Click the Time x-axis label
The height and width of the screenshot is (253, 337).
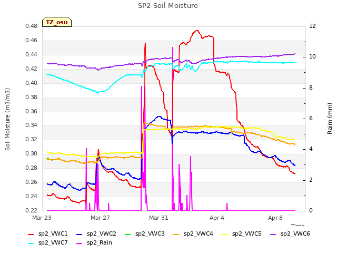[298, 225]
